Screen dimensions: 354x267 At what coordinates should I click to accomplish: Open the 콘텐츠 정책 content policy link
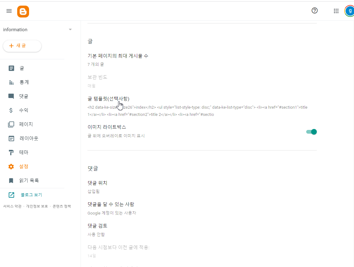[x=62, y=206]
